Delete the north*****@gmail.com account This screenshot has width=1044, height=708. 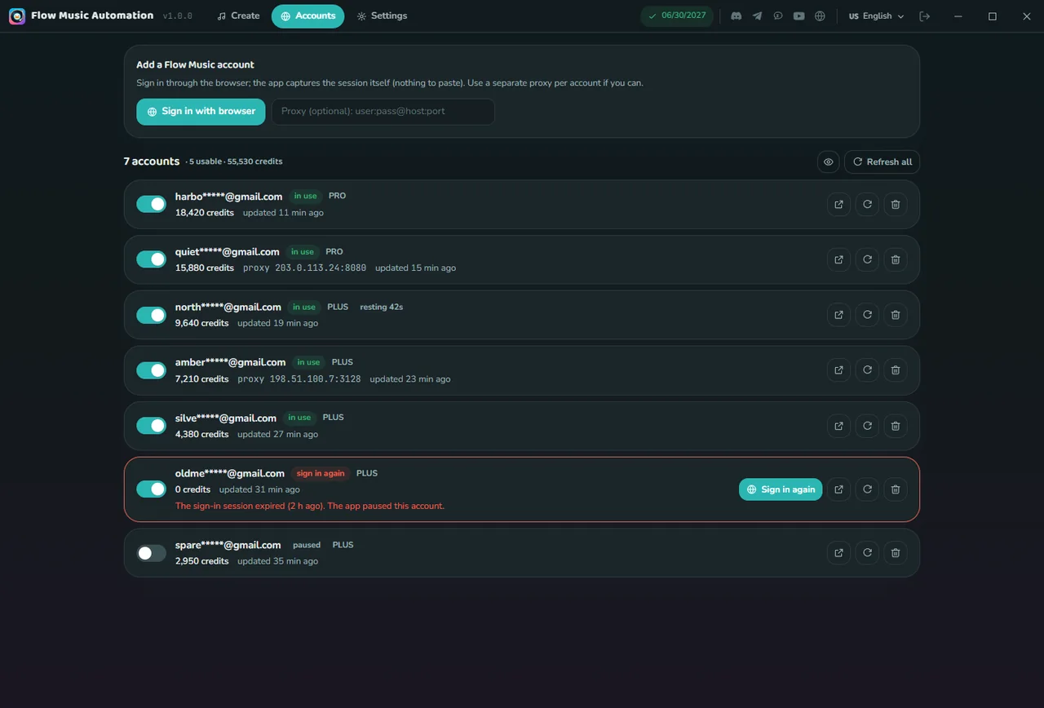click(x=896, y=315)
